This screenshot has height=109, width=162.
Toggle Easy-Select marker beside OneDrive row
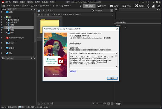[2, 43]
